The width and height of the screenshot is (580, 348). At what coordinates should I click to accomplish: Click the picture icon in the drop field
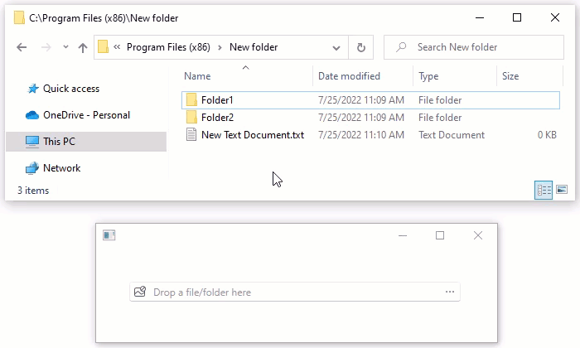tap(140, 292)
